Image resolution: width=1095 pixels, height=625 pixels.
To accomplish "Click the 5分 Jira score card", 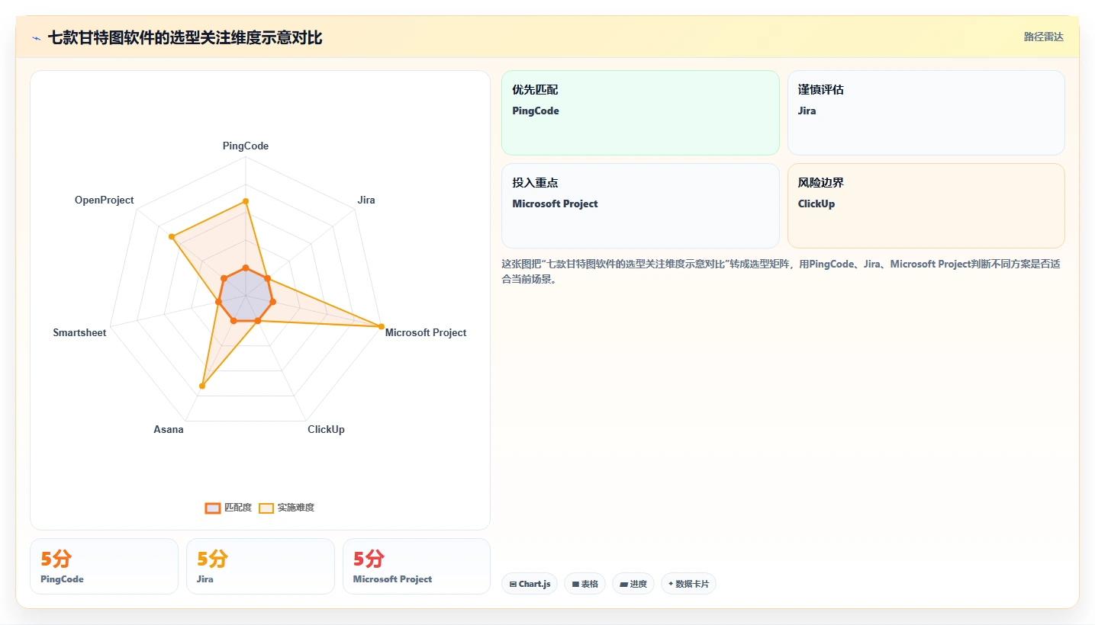I will pyautogui.click(x=260, y=566).
